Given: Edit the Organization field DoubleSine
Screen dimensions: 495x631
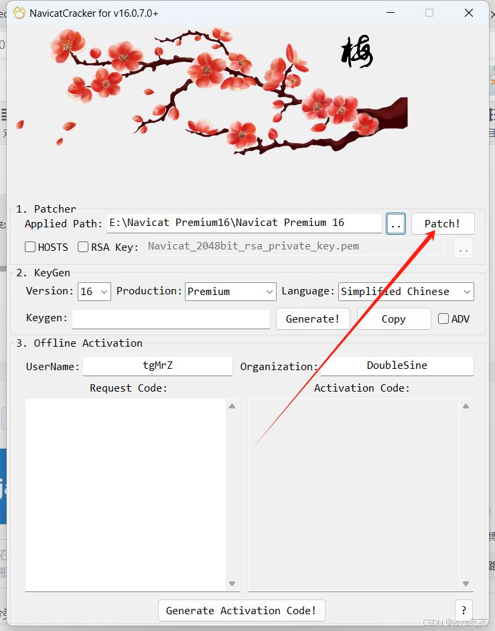Looking at the screenshot, I should [x=397, y=366].
